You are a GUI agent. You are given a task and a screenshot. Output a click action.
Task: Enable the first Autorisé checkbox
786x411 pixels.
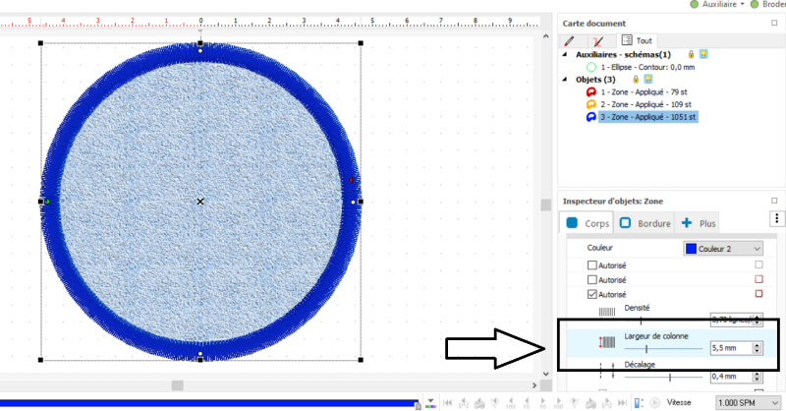(x=591, y=265)
